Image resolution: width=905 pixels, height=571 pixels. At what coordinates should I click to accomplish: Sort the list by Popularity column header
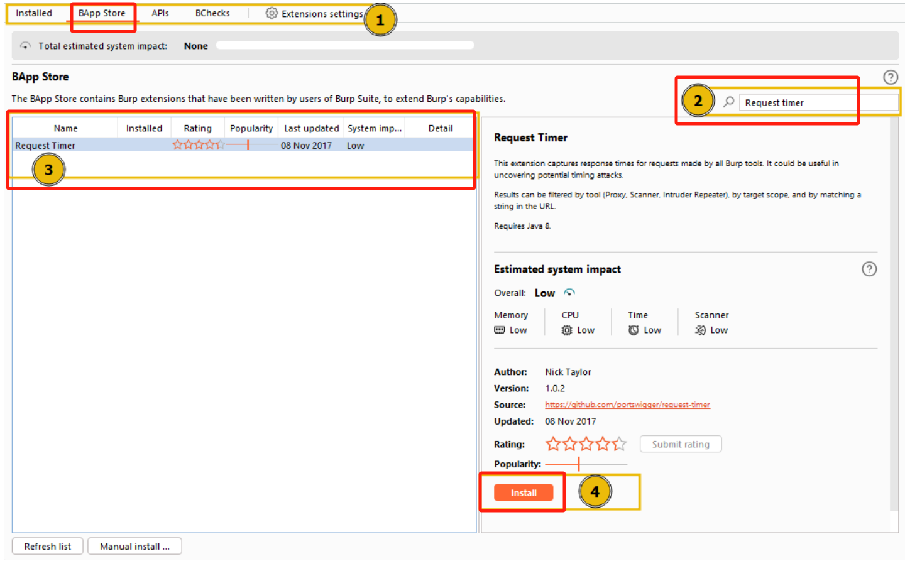pos(251,128)
